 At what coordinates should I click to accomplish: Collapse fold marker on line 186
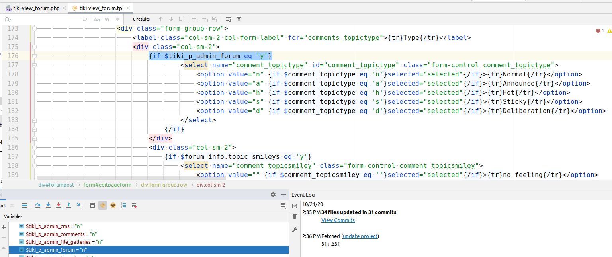[34, 148]
